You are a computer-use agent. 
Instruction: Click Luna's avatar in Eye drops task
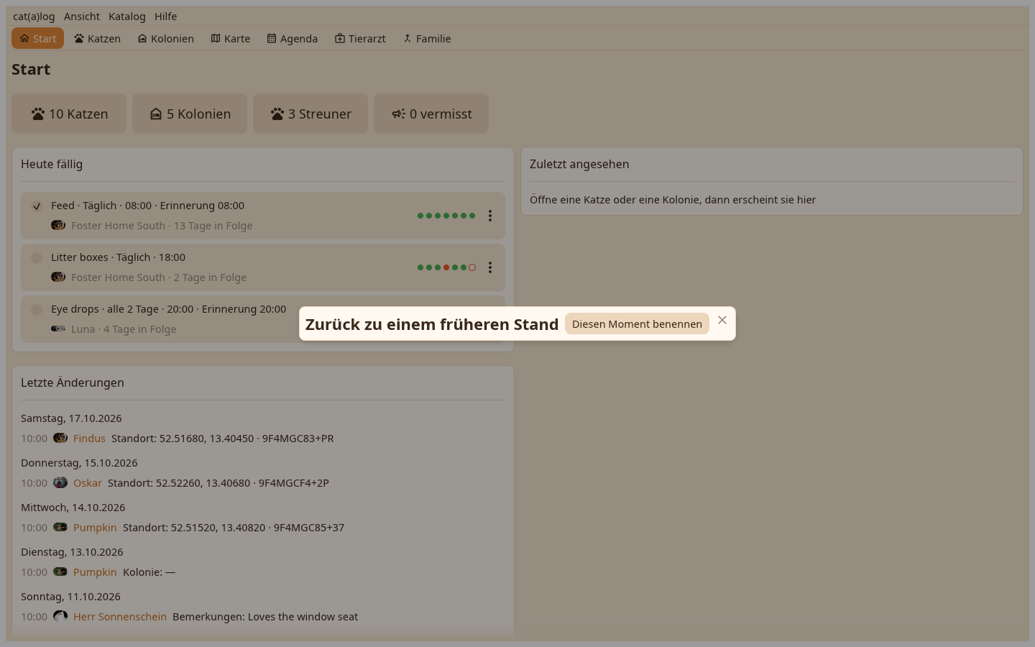click(x=58, y=329)
